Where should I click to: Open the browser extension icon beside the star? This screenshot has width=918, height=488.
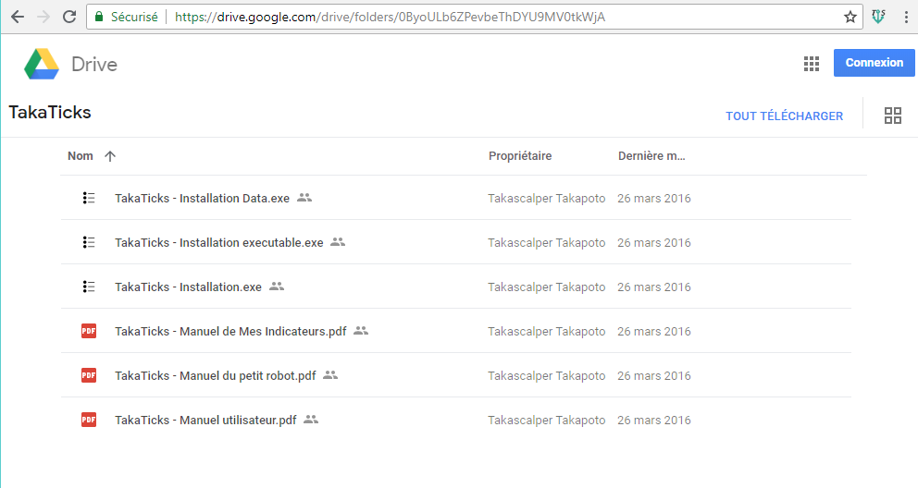pyautogui.click(x=878, y=17)
